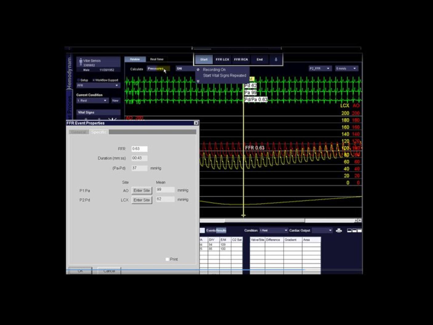
Task: Click the waveform horizontal scrollbar thumb
Action: tap(264, 220)
